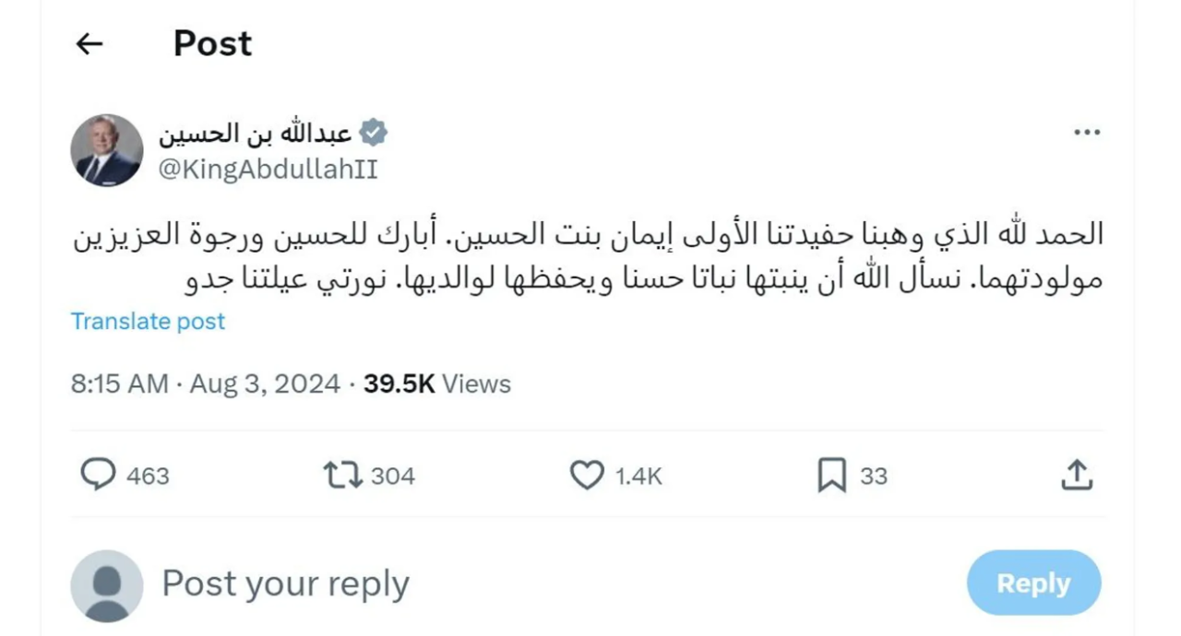Screen dimensions: 1181x636
Task: Click the blue verified badge
Action: point(373,133)
